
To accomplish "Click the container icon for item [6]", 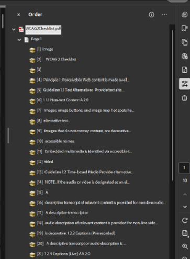I will (x=32, y=101).
